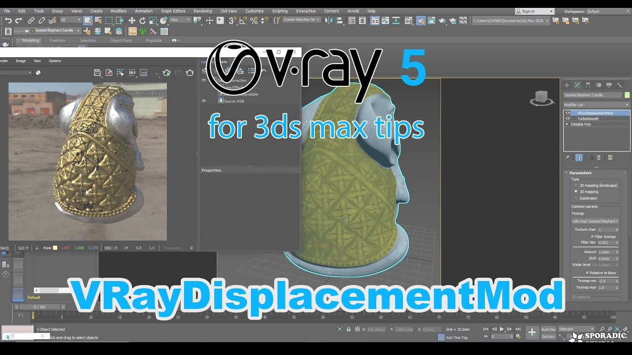Click the Play Animation button
Image resolution: width=632 pixels, height=355 pixels.
coord(502,329)
